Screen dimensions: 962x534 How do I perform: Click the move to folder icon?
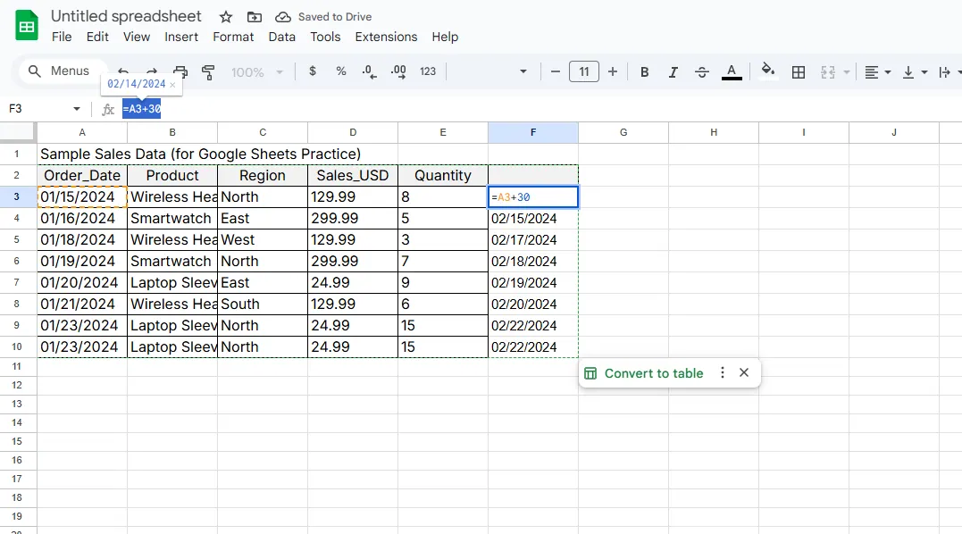click(255, 17)
